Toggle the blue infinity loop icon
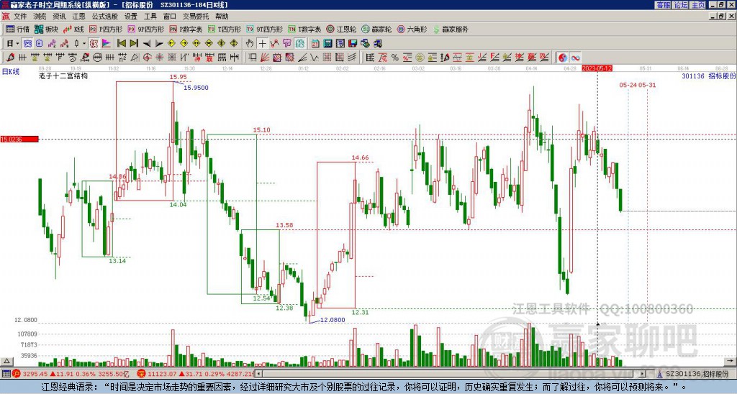Image resolution: width=737 pixels, height=394 pixels. point(575,58)
